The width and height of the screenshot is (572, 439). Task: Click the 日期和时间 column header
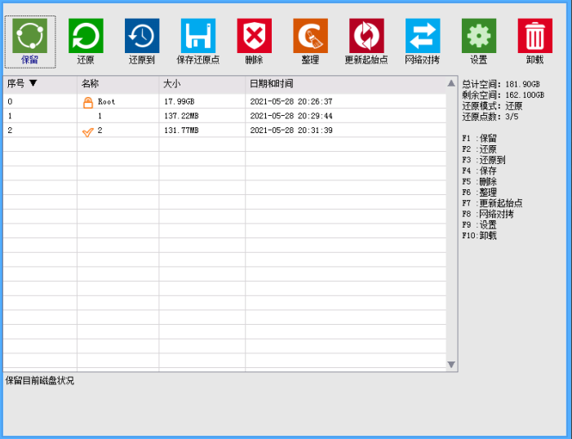(346, 84)
